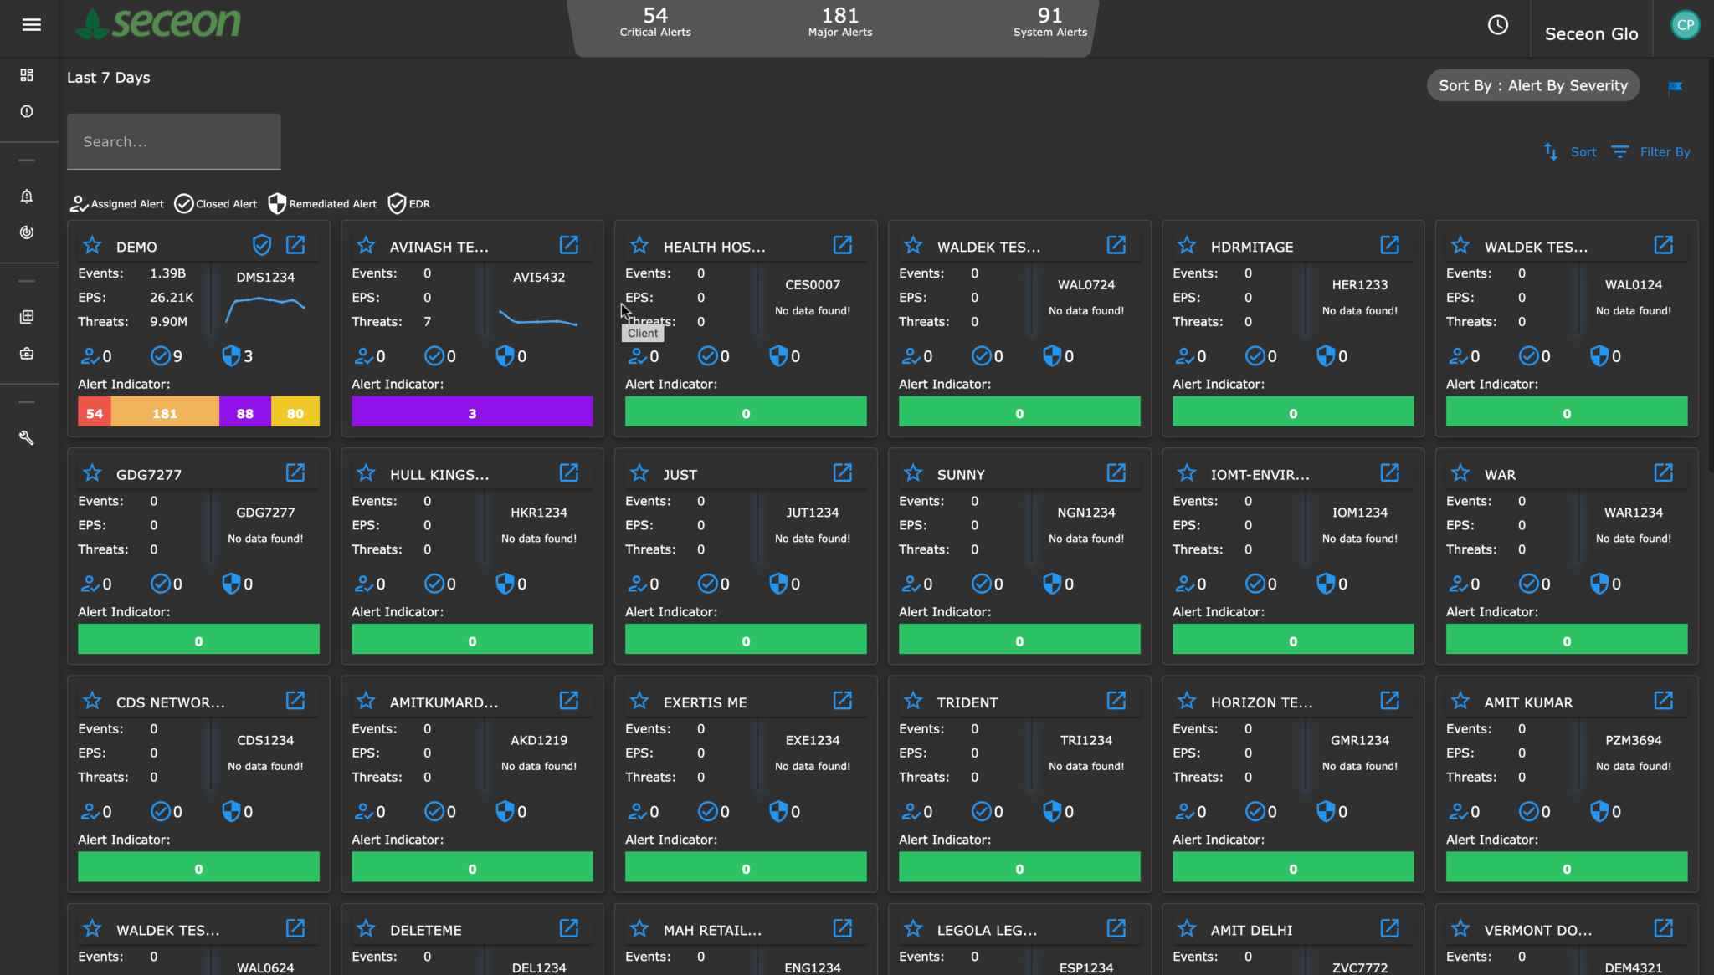Open the wrench tools icon in sidebar
The image size is (1714, 975).
(x=27, y=438)
